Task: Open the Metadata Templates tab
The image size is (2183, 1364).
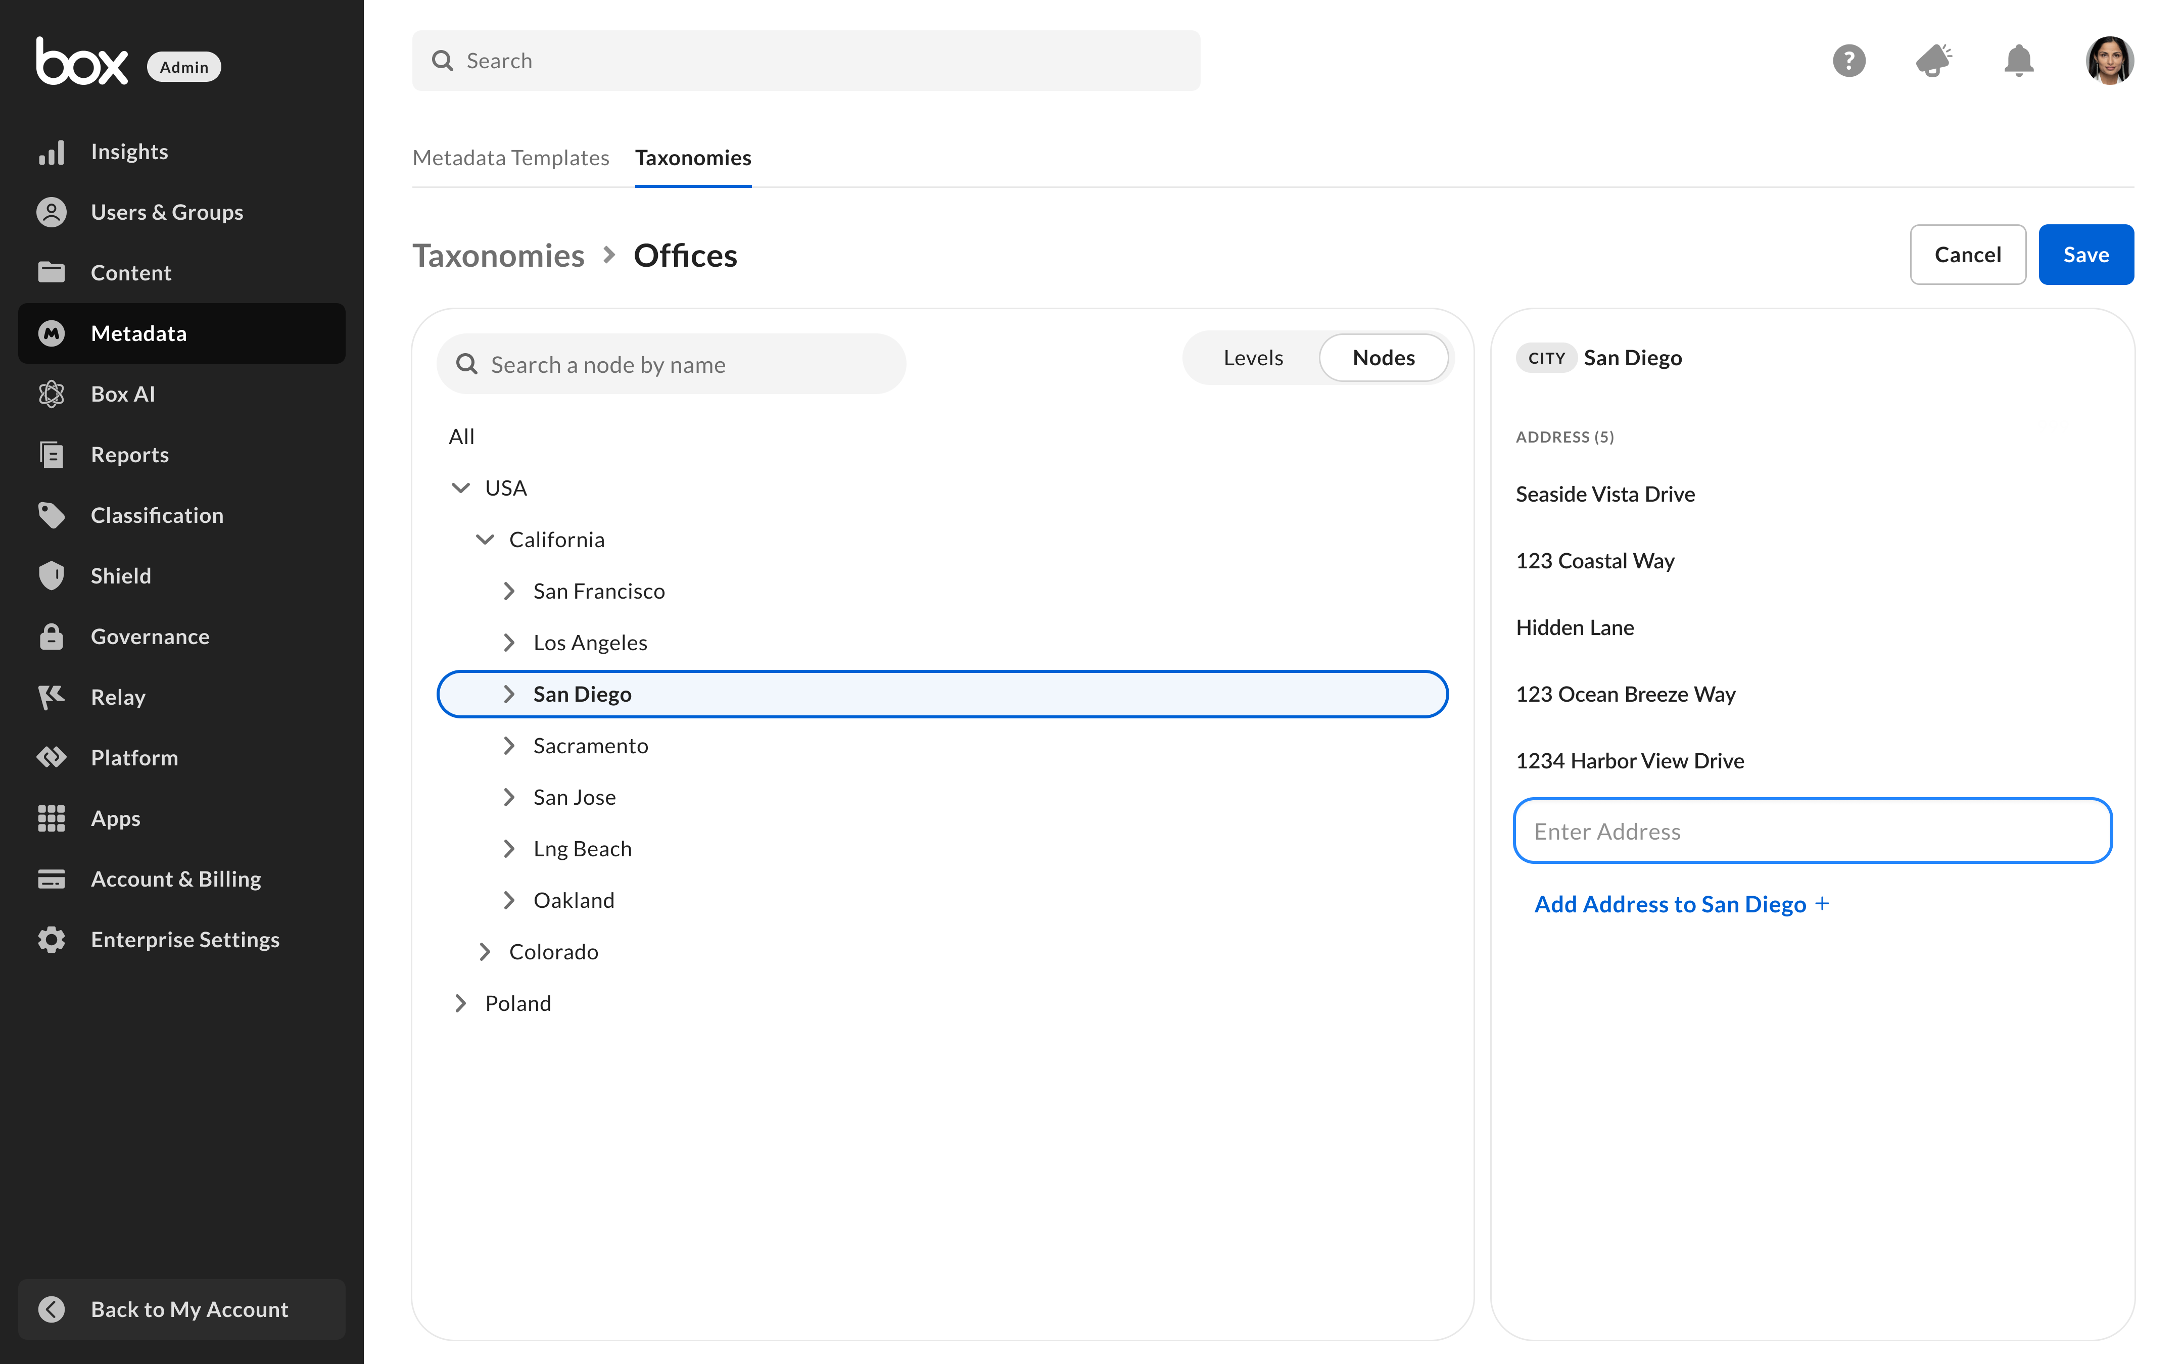Action: pos(510,158)
